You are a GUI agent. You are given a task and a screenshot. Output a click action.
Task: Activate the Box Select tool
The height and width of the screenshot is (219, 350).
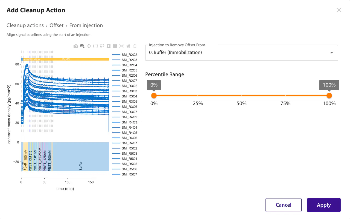coord(95,46)
